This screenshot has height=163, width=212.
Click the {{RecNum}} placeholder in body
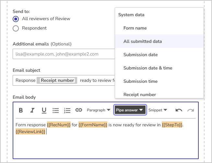pos(59,125)
